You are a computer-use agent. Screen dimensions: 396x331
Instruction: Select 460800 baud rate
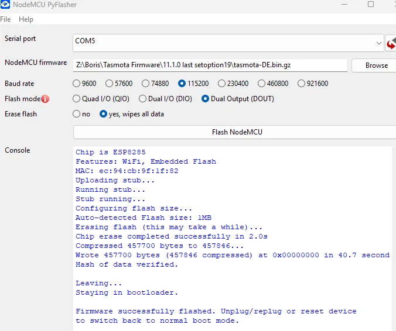tap(273, 84)
